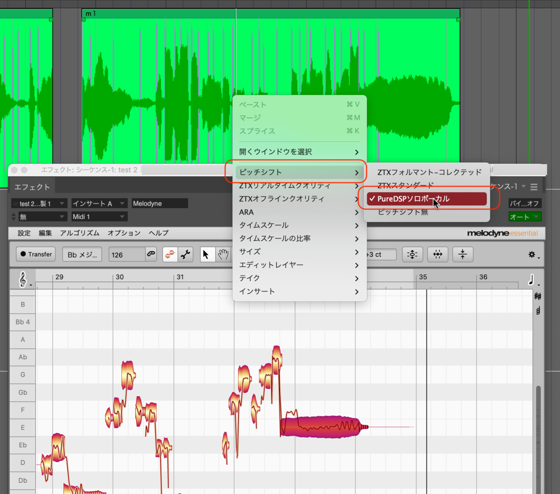The width and height of the screenshot is (560, 494).
Task: Expand the ARA submenu
Action: click(299, 212)
